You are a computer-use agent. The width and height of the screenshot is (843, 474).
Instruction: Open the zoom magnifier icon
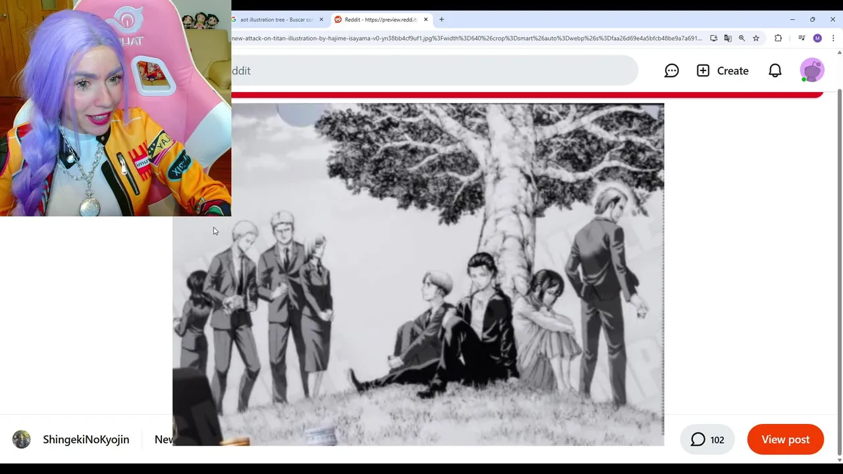742,38
